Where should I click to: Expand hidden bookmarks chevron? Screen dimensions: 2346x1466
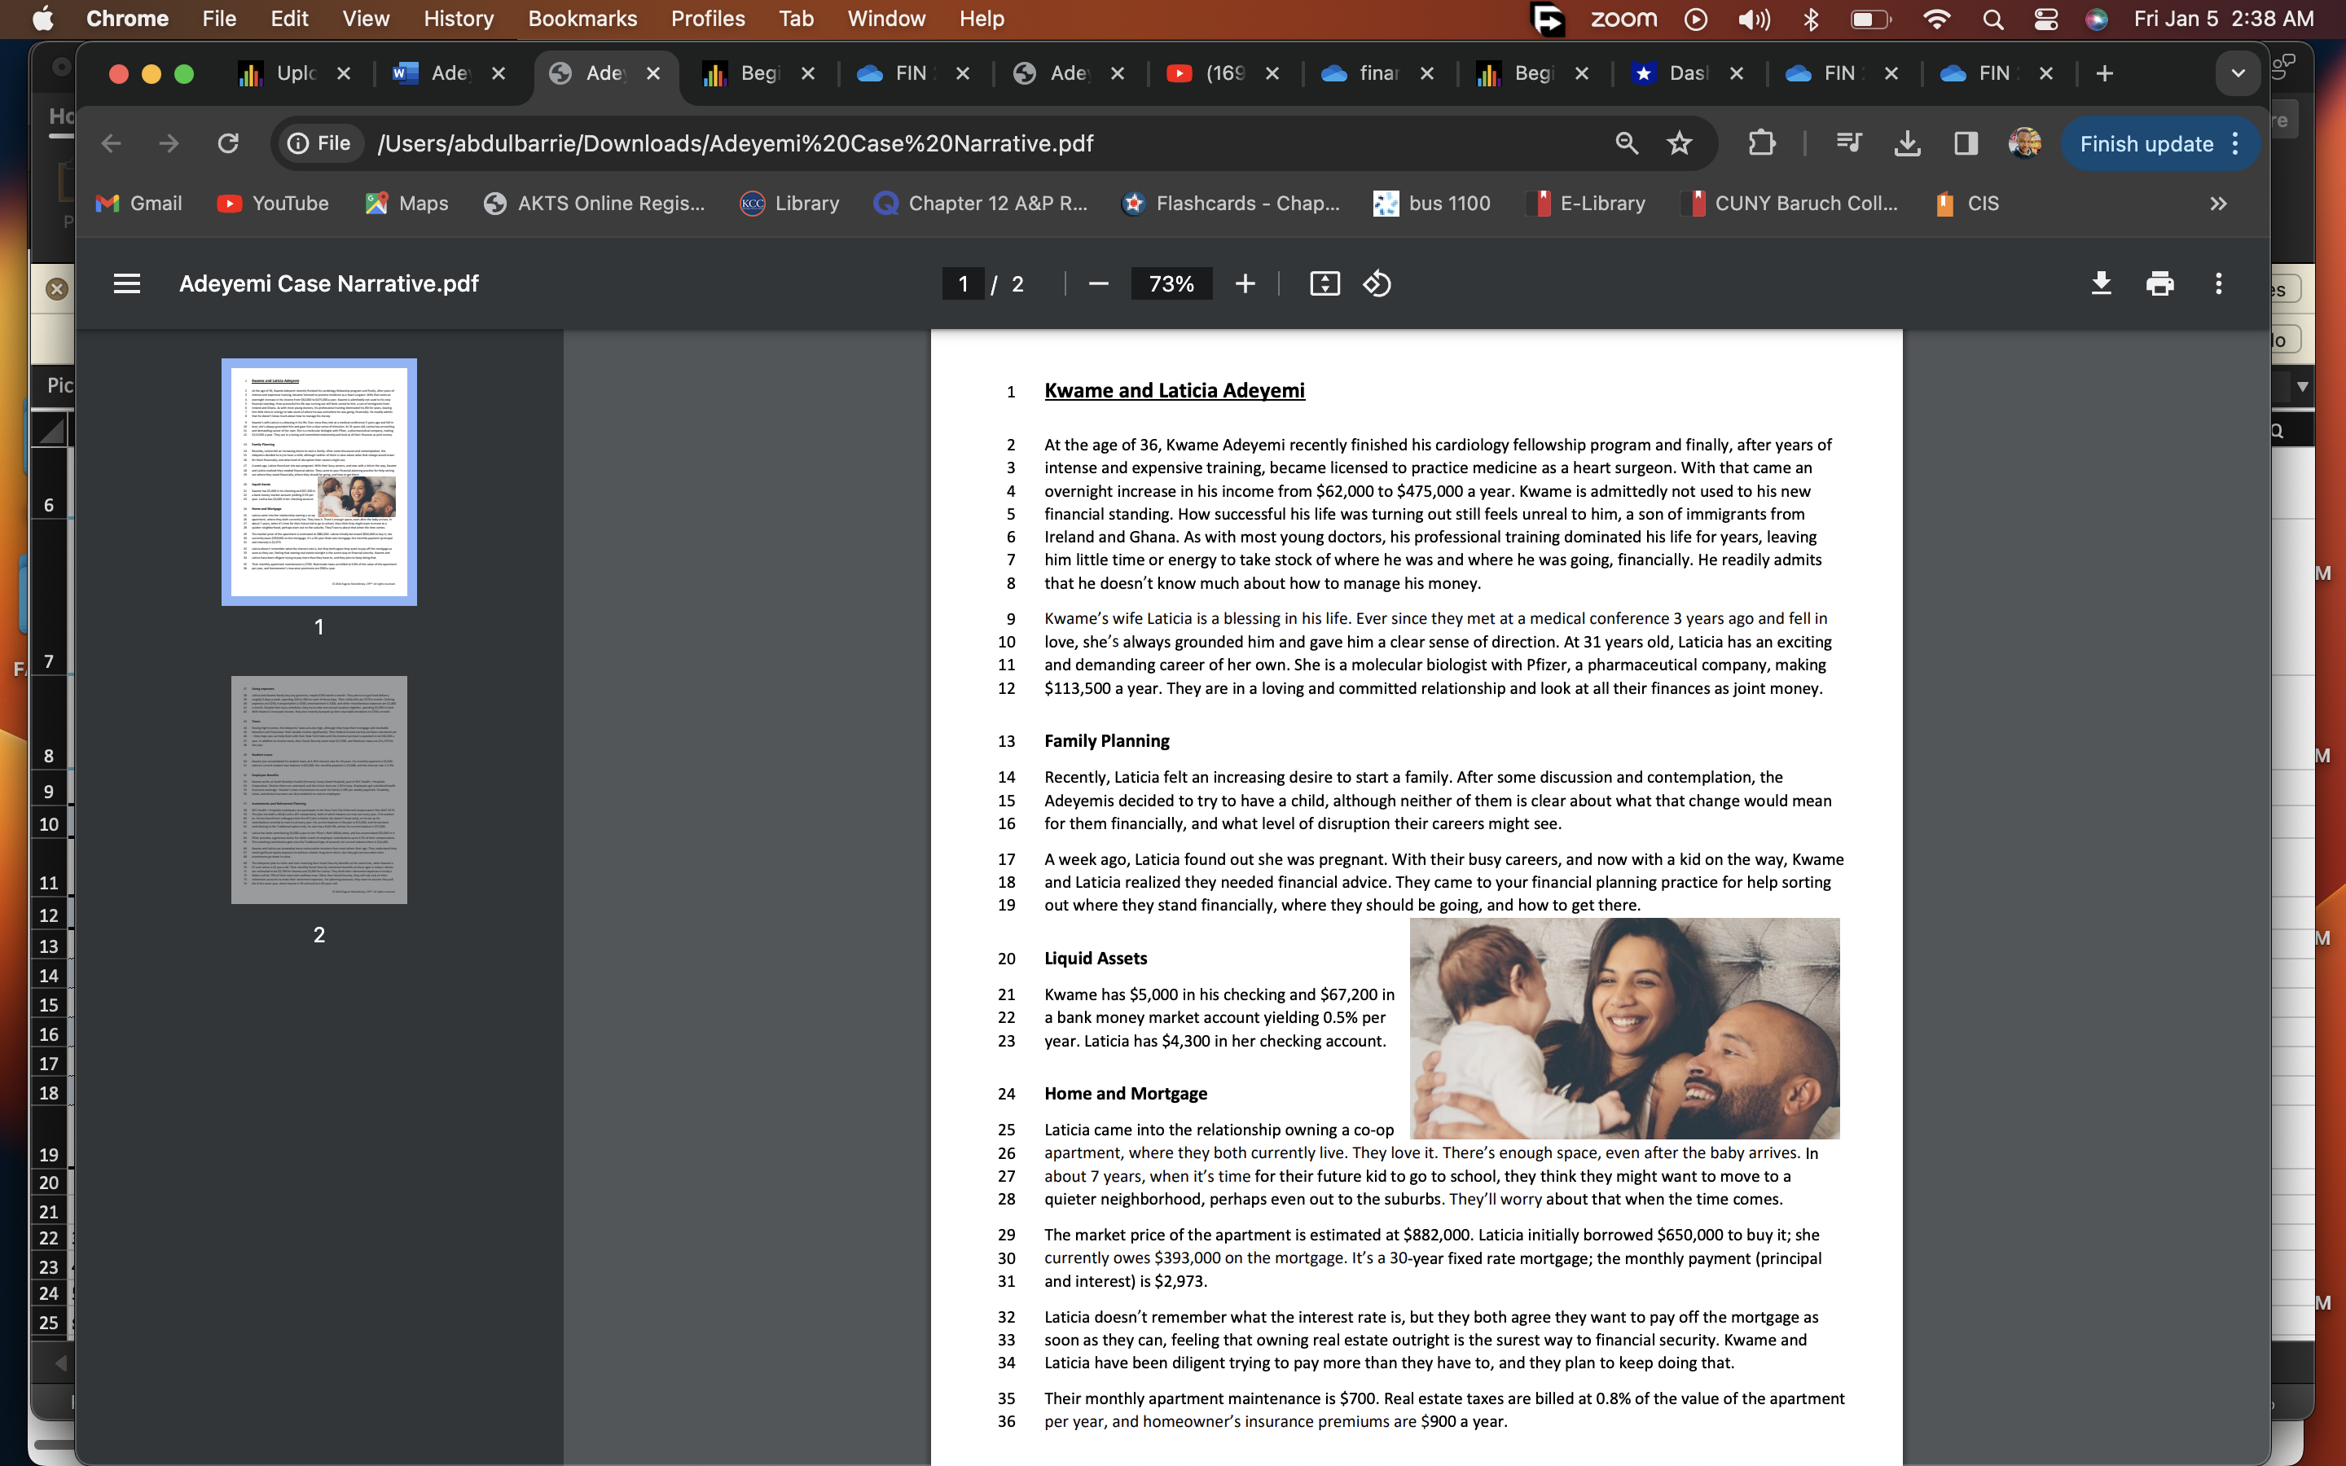pos(2218,204)
